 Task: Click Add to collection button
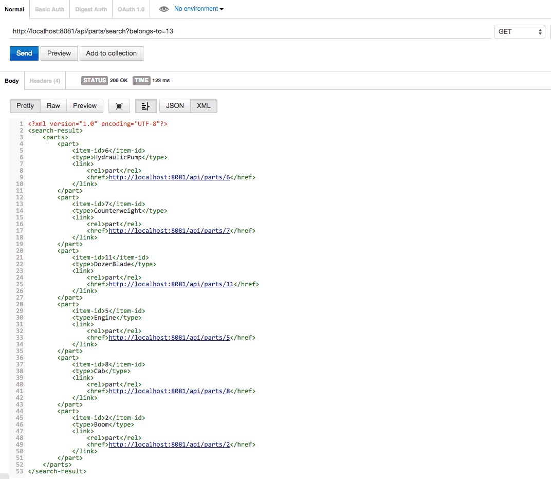[x=111, y=53]
